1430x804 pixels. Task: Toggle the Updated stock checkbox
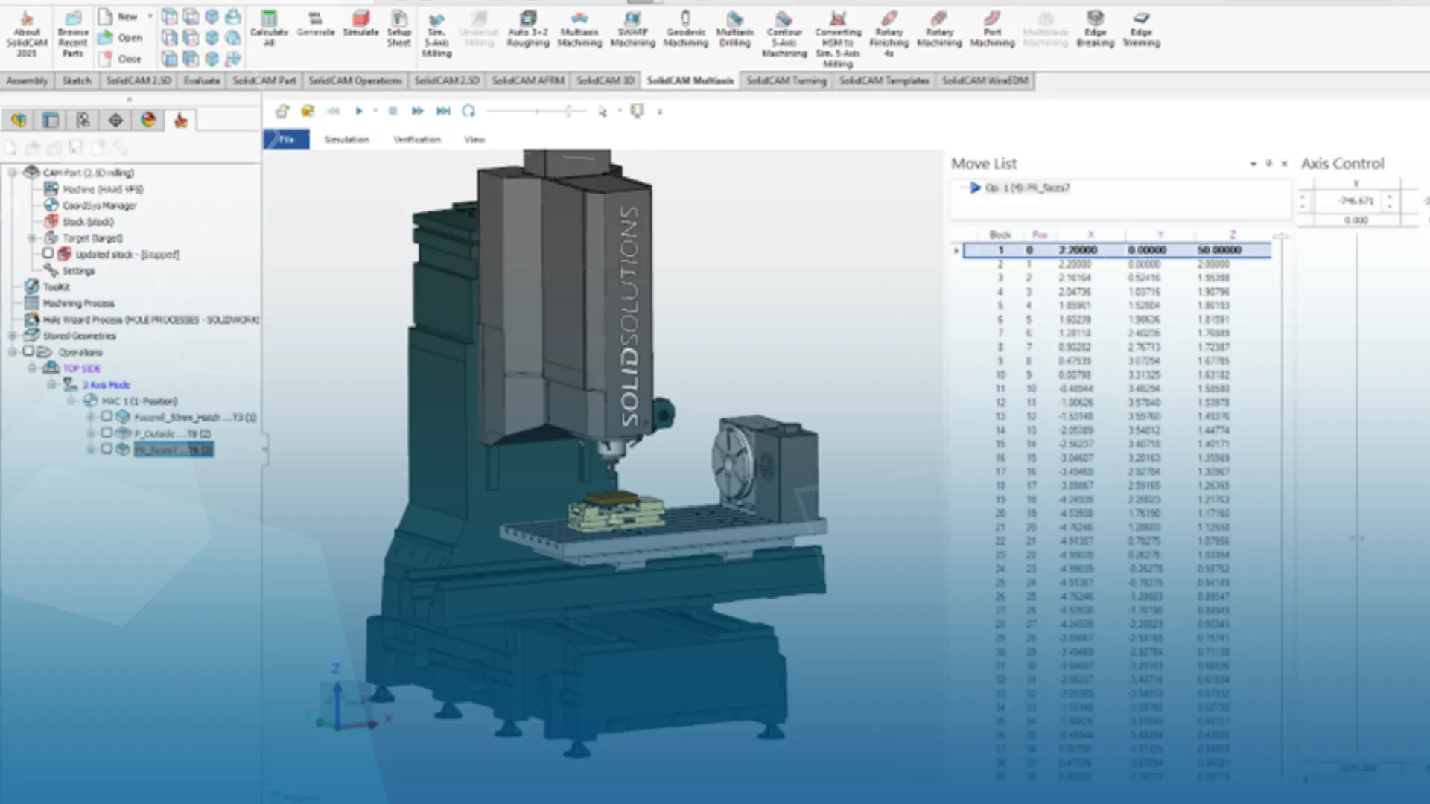coord(48,254)
